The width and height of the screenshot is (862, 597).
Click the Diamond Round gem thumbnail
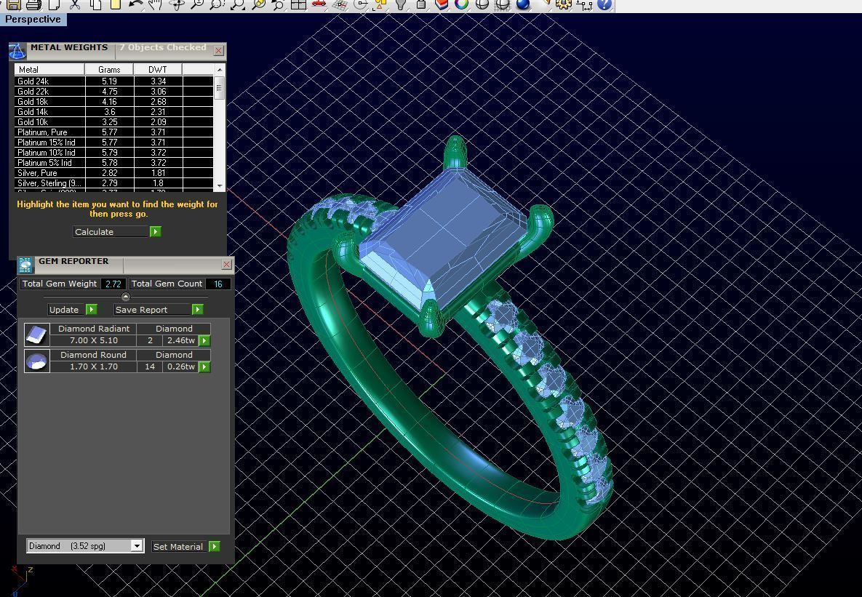click(x=37, y=361)
